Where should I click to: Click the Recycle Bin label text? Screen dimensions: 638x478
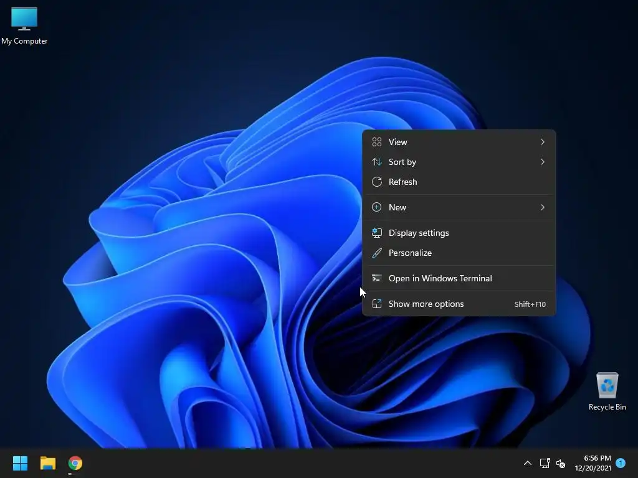tap(607, 407)
